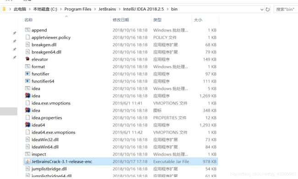Viewport: 298px width, 179px height.
Task: Select the file named jumplistbridge.dll
Action: point(49,169)
